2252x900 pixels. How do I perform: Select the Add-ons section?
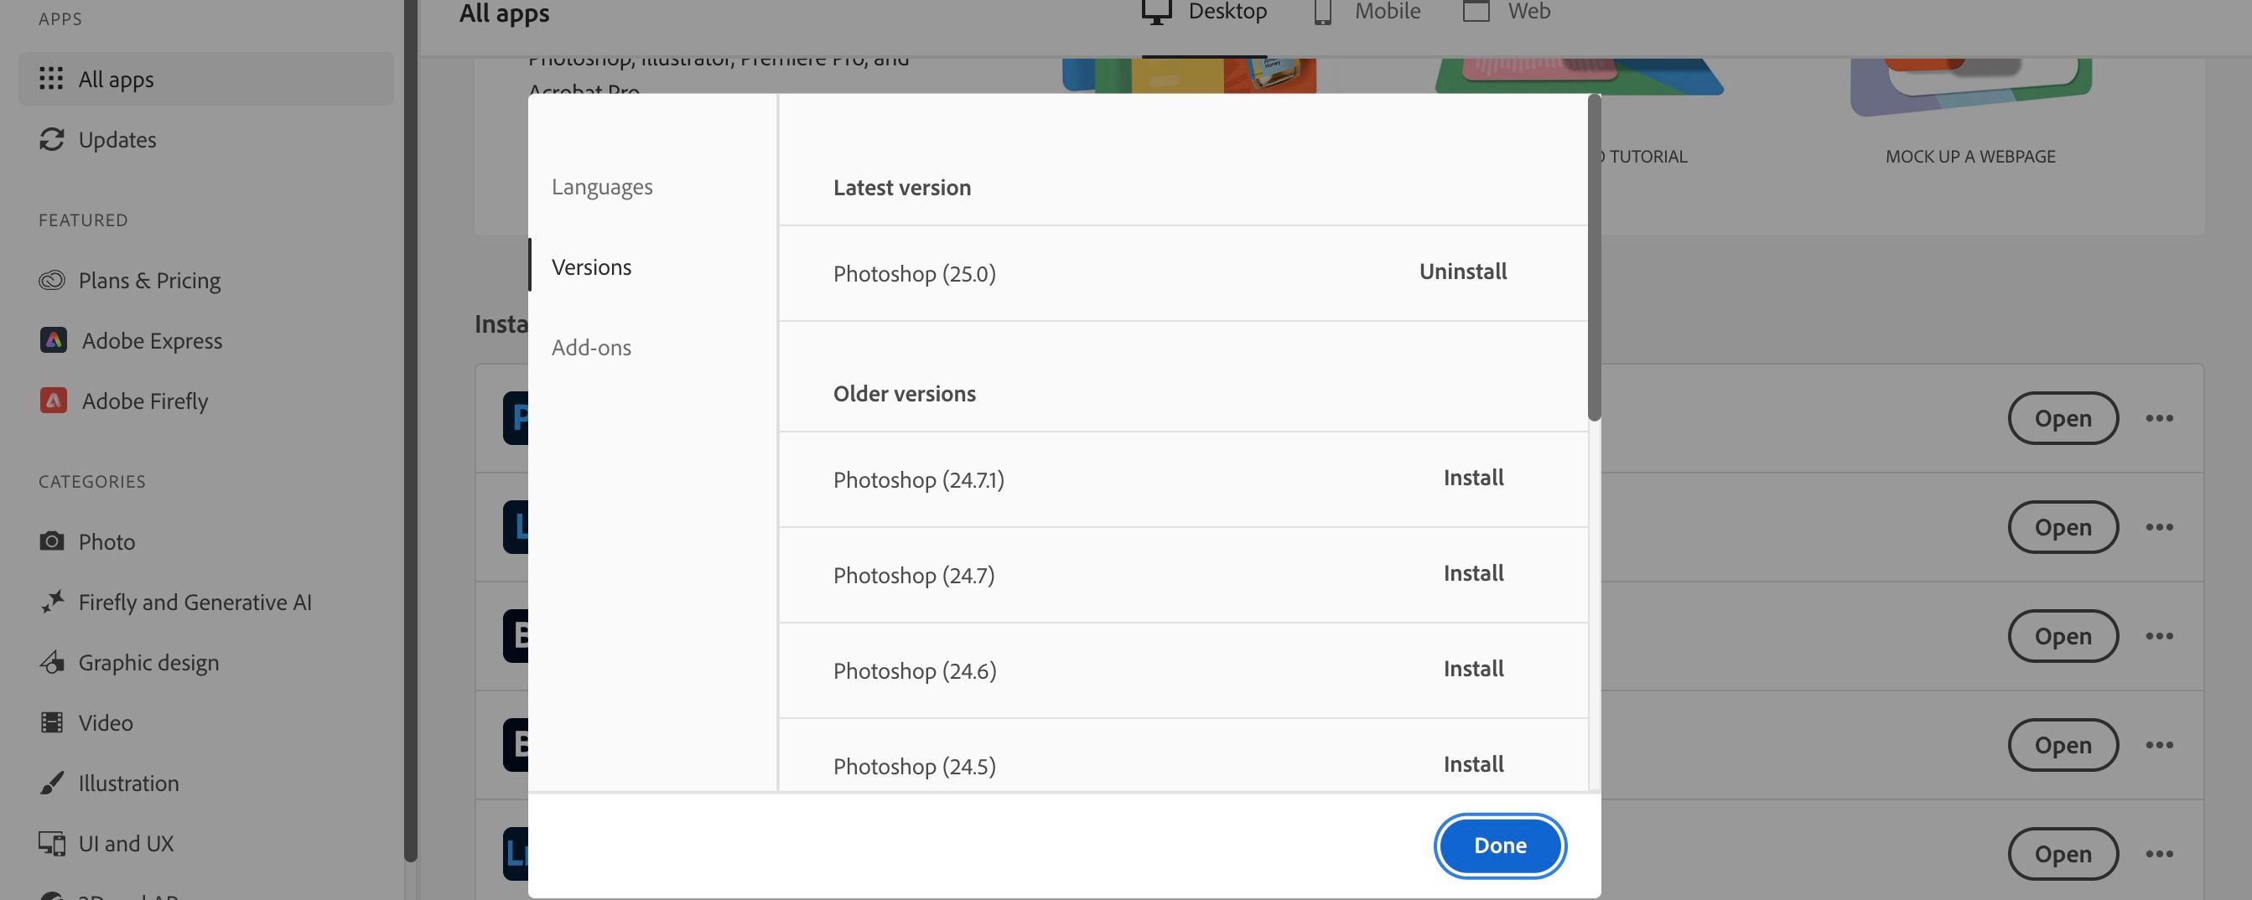tap(591, 347)
